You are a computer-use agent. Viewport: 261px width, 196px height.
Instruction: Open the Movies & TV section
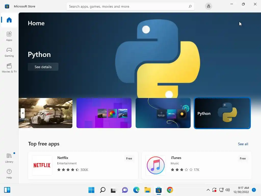[9, 68]
